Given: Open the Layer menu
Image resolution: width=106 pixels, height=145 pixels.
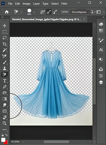Looking at the screenshot, I should click(36, 4).
